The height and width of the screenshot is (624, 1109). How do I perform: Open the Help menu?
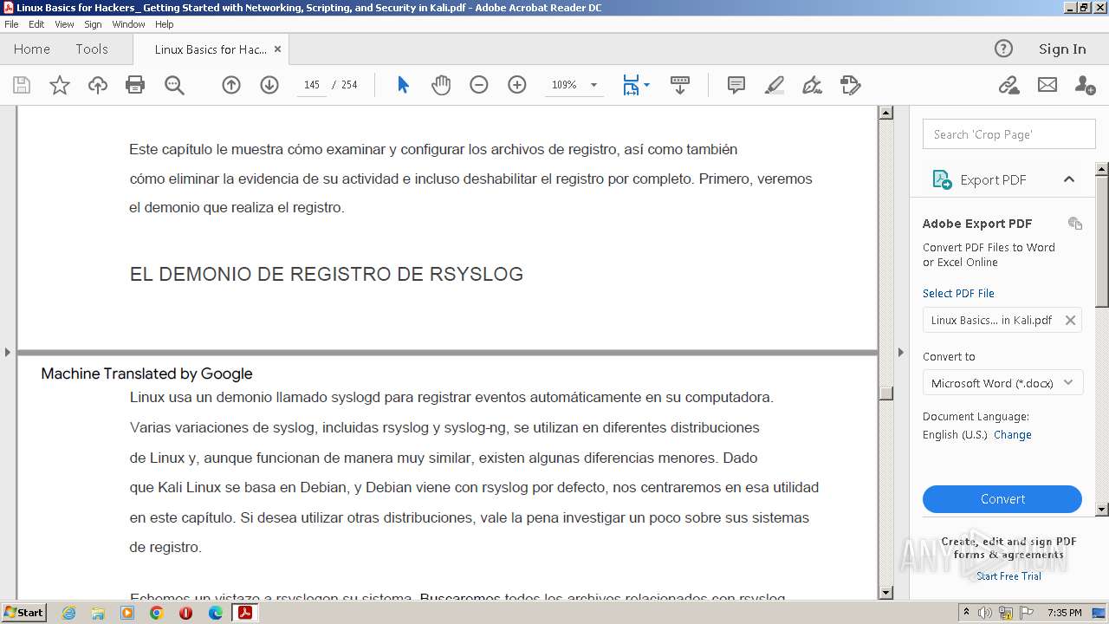(164, 24)
